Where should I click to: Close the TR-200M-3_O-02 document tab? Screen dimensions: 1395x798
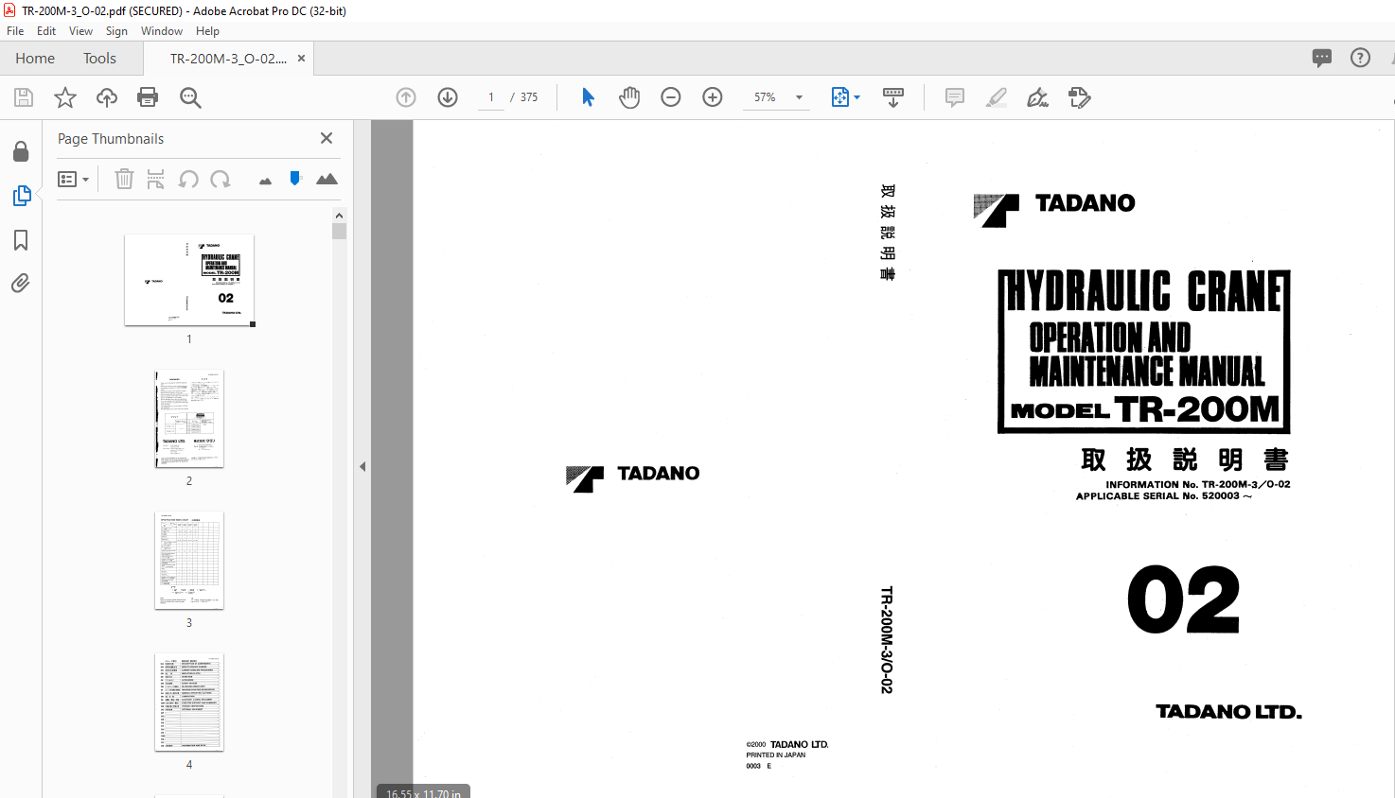pos(301,59)
